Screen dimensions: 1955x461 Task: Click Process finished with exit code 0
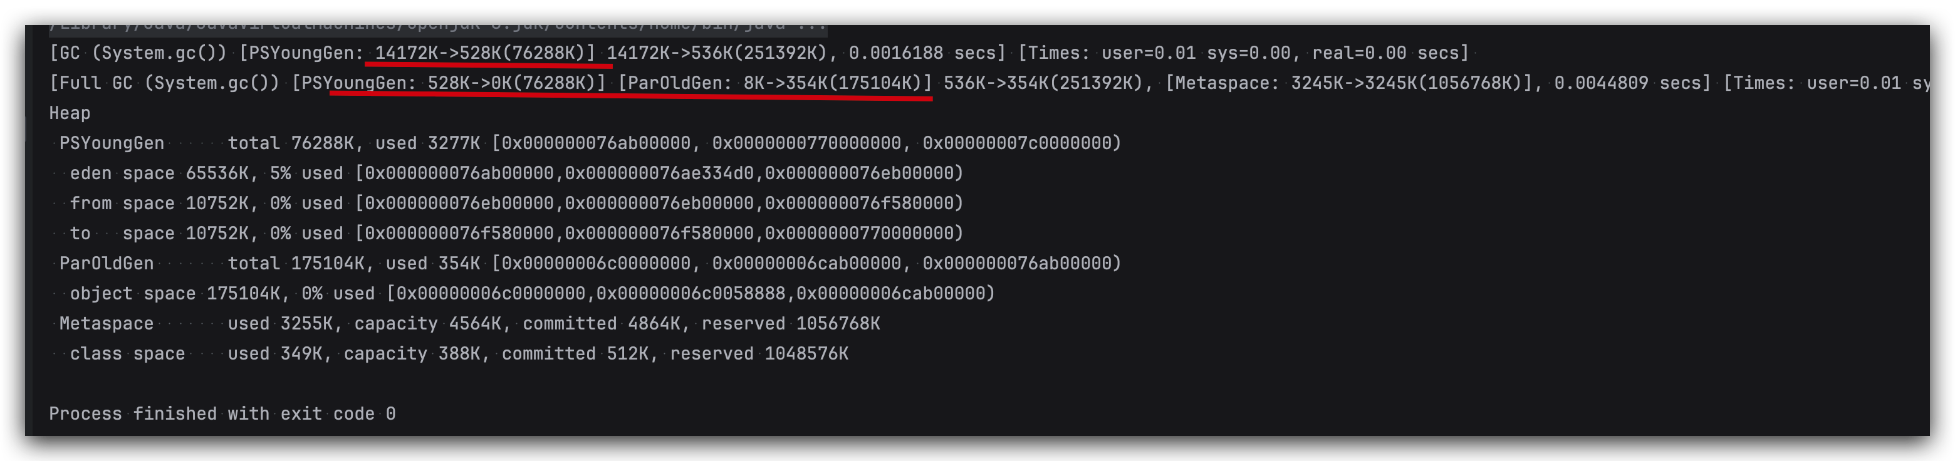[x=222, y=414]
